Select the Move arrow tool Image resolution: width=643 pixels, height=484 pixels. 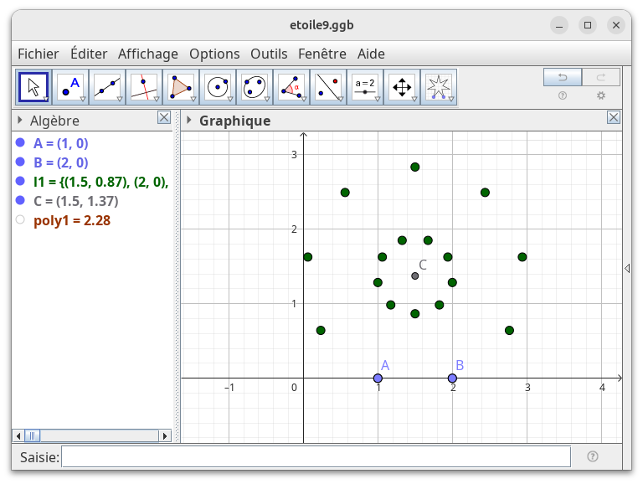click(33, 86)
